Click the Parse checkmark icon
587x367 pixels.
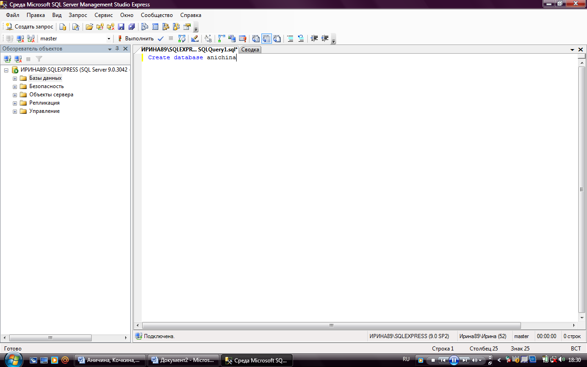tap(161, 39)
